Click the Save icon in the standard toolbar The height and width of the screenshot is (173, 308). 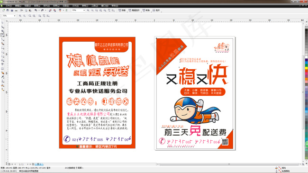pos(12,10)
